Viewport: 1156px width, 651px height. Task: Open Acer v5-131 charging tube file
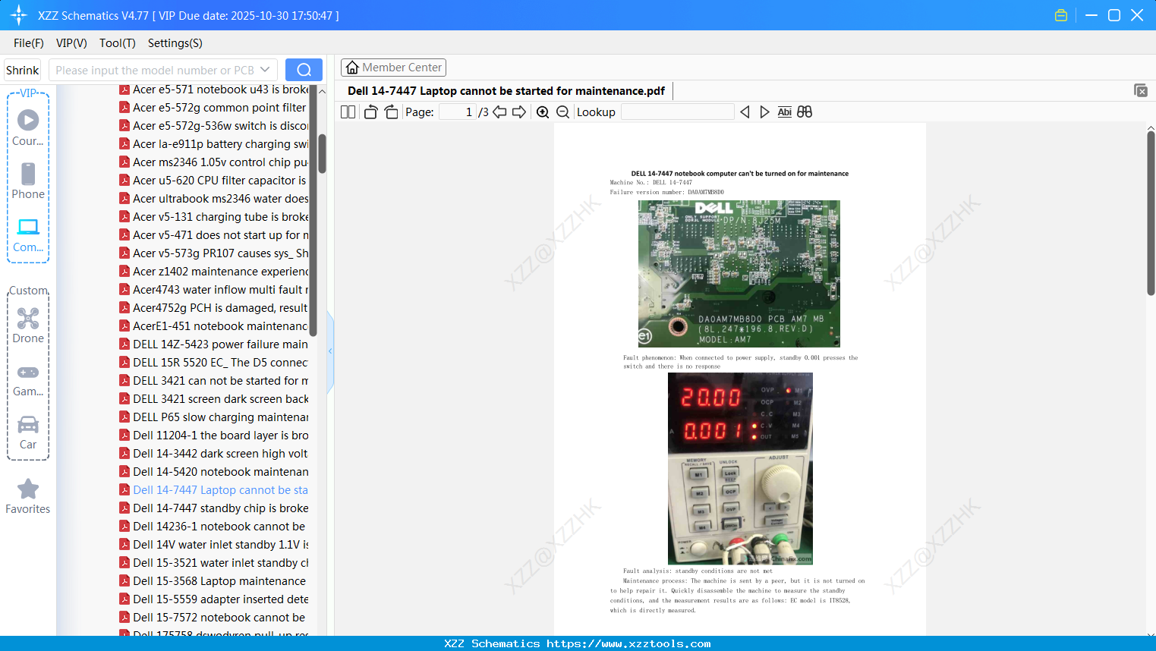(x=213, y=217)
